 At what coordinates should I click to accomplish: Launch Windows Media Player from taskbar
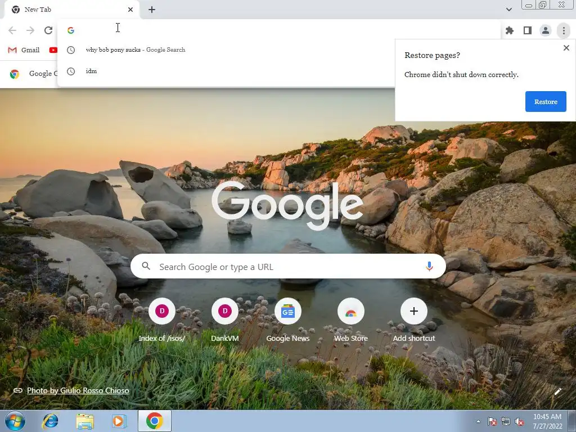pyautogui.click(x=119, y=421)
